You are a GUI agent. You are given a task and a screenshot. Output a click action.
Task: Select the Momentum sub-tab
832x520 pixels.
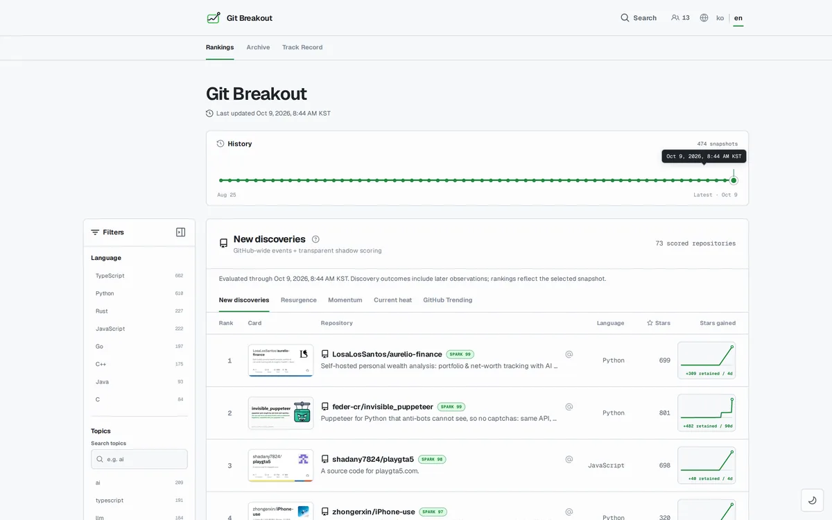pyautogui.click(x=345, y=300)
